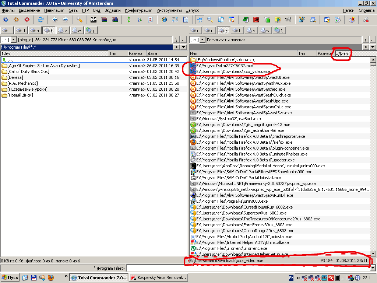
Task: Click the checklist icon with red checkmarks
Action: click(x=150, y=20)
